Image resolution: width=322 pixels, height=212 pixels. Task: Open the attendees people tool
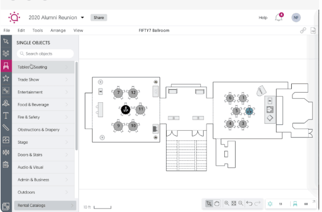click(x=6, y=152)
